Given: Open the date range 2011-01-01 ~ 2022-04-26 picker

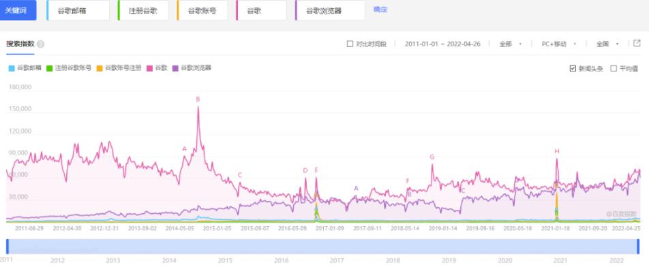Looking at the screenshot, I should tap(442, 44).
